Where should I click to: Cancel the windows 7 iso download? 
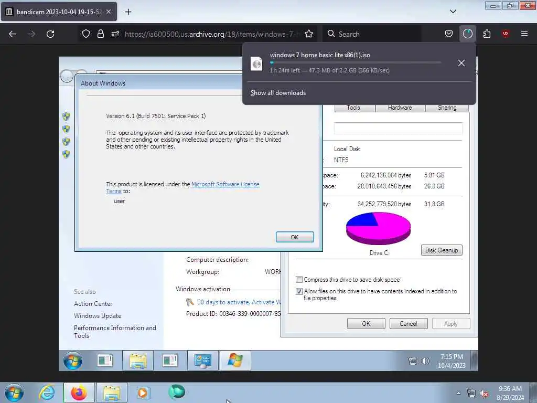coord(461,63)
